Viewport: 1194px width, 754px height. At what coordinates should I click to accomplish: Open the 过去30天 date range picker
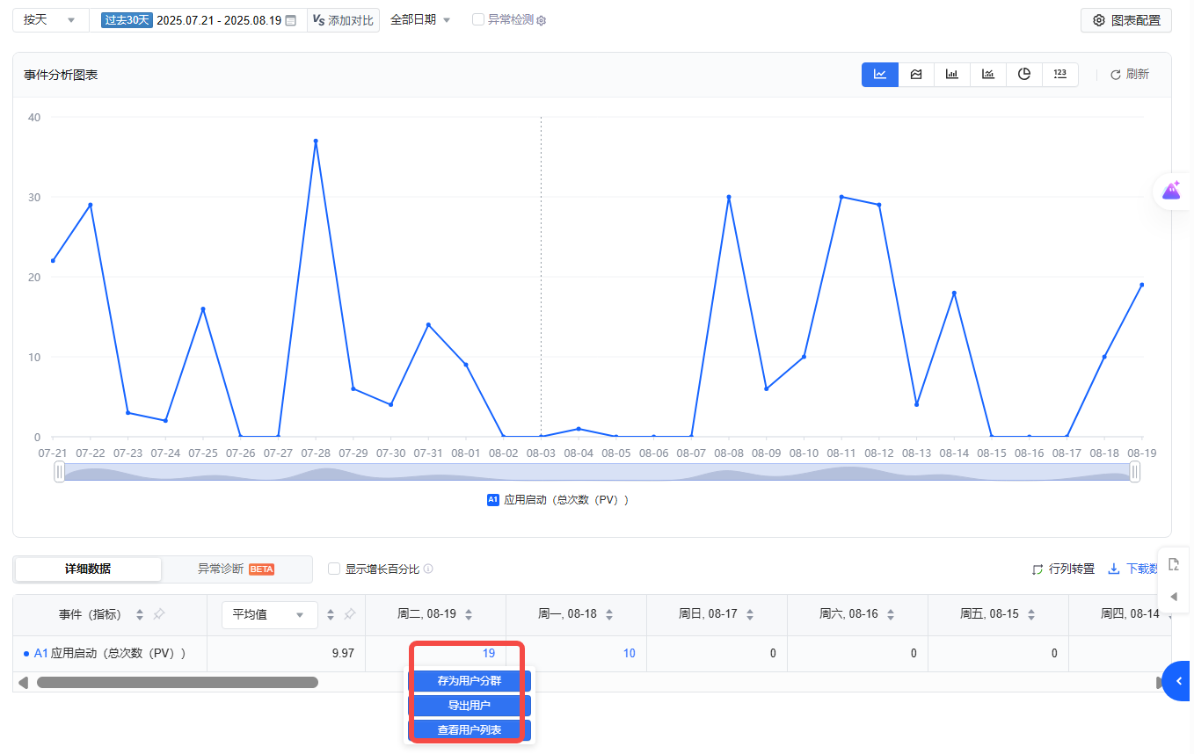pos(199,20)
